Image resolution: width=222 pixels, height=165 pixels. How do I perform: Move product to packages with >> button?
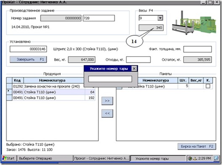[x=107, y=101]
